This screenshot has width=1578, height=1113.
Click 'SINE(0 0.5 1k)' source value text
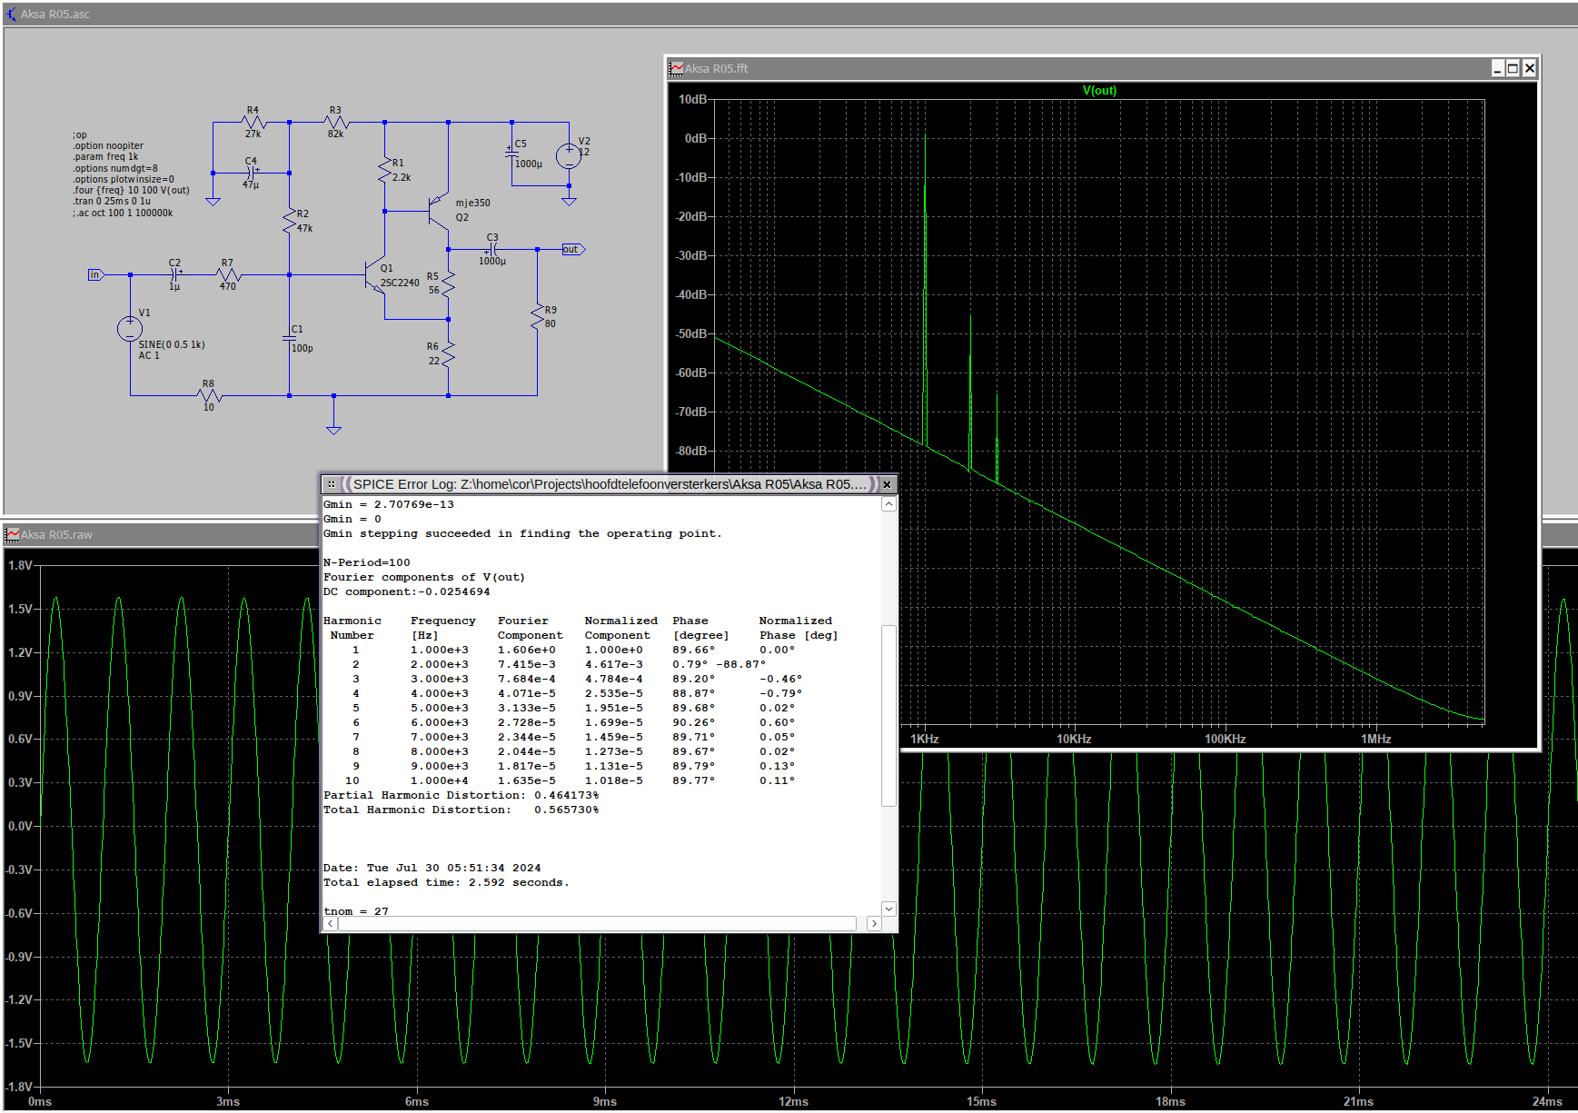tap(172, 344)
